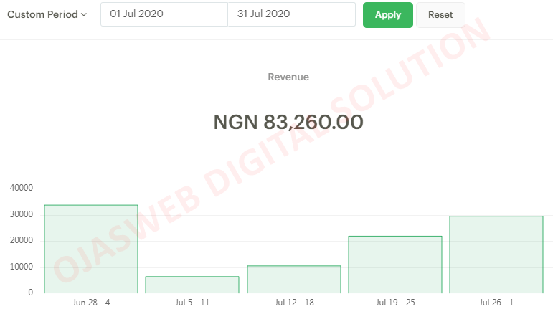The image size is (553, 319).
Task: Click the Jul 26 - 1 axis label
Action: (496, 303)
